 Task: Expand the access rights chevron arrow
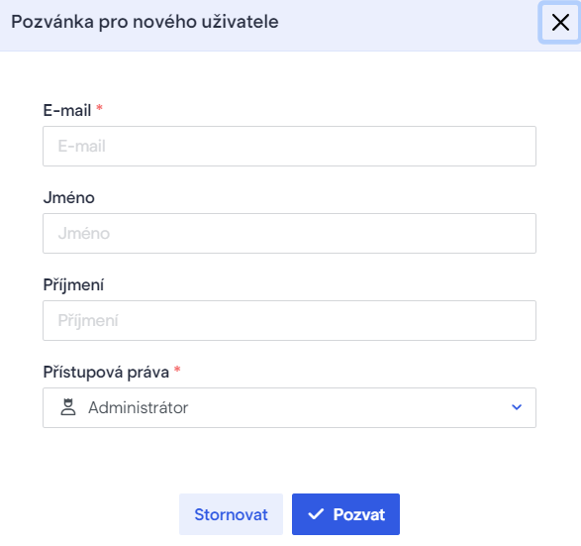point(517,407)
